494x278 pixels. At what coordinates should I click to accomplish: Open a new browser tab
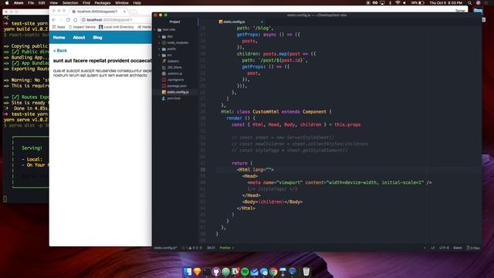point(134,12)
